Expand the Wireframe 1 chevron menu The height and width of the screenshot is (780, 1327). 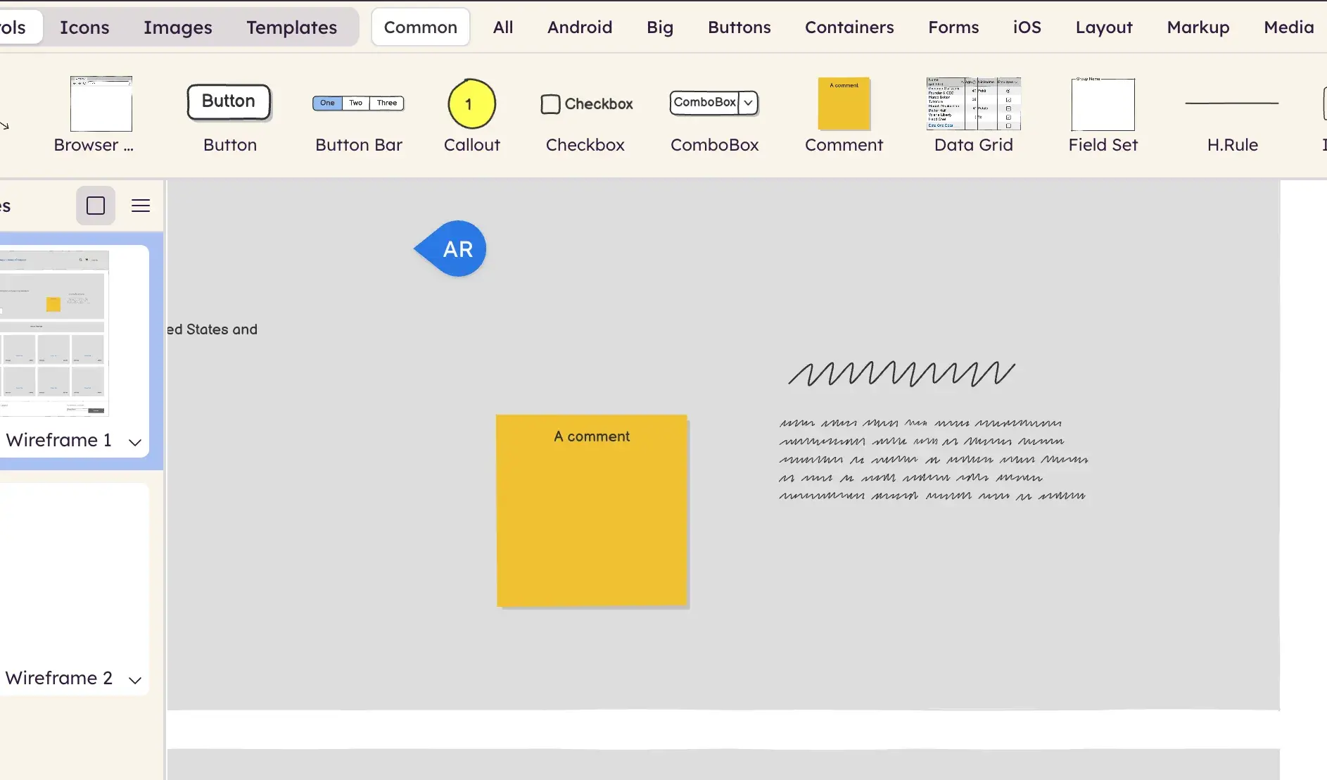[x=135, y=442]
